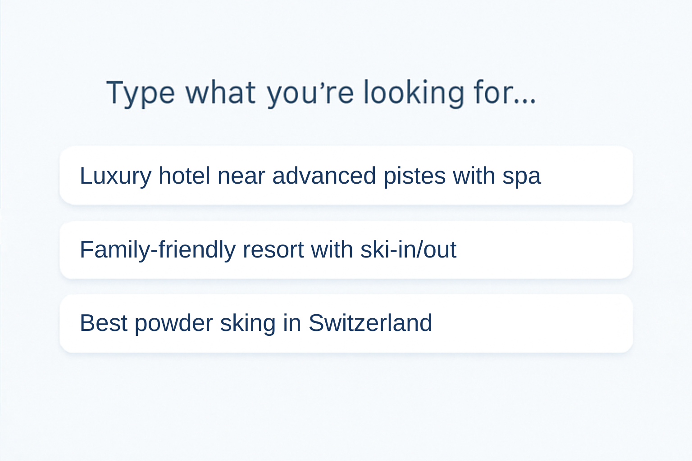Image resolution: width=692 pixels, height=461 pixels.
Task: Pick 'Best powder sking in Switzerland' suggestion
Action: pyautogui.click(x=346, y=323)
